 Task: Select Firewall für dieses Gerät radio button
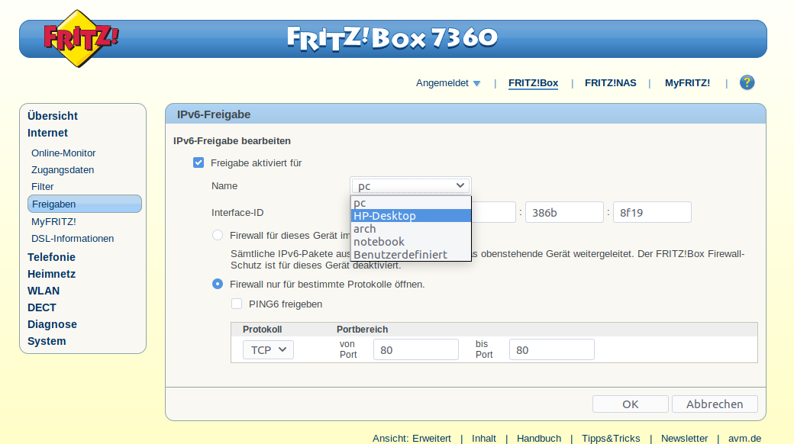point(218,236)
